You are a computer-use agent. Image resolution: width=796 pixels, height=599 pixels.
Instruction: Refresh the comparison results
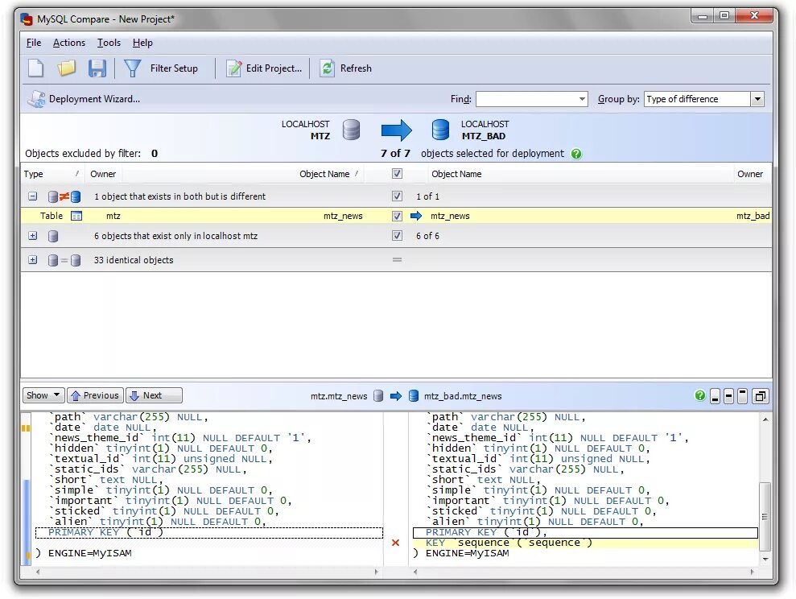point(346,68)
